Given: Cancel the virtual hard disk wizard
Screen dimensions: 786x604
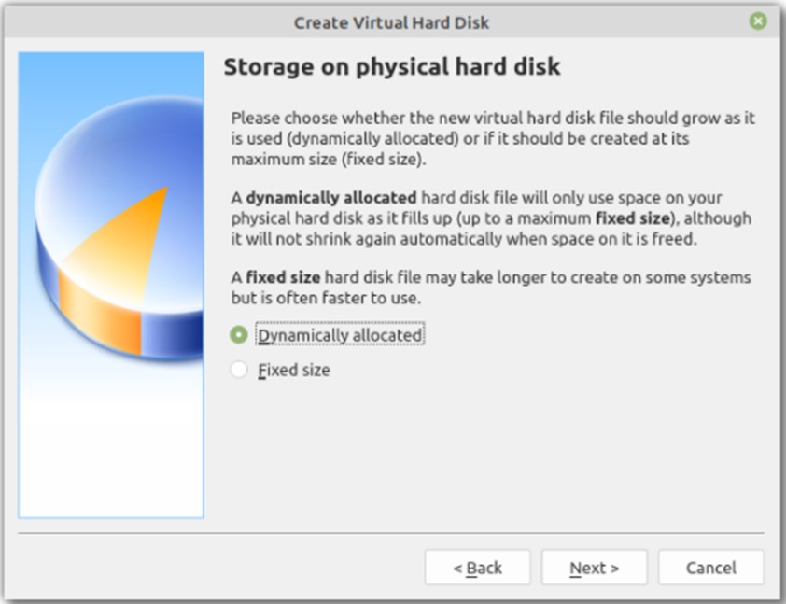Looking at the screenshot, I should point(710,568).
